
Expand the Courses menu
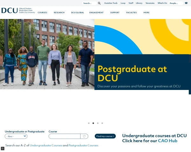pos(43,13)
